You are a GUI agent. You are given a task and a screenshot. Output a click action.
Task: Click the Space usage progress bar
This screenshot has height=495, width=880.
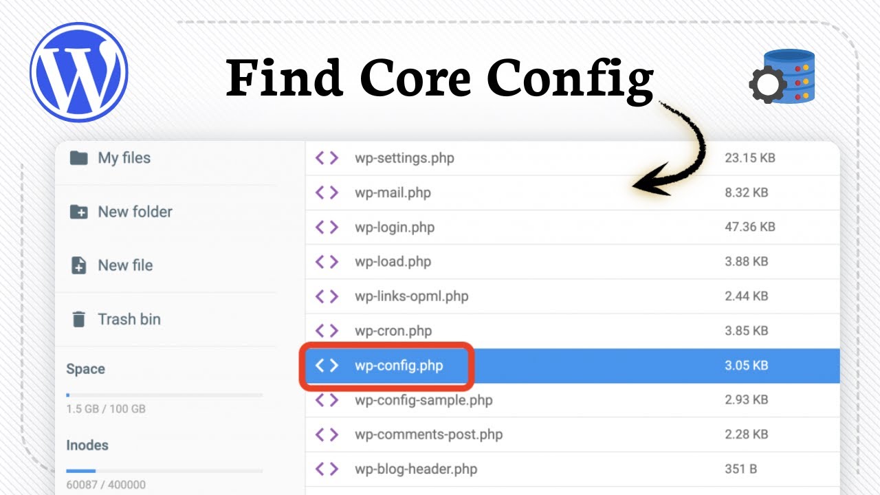pyautogui.click(x=164, y=395)
